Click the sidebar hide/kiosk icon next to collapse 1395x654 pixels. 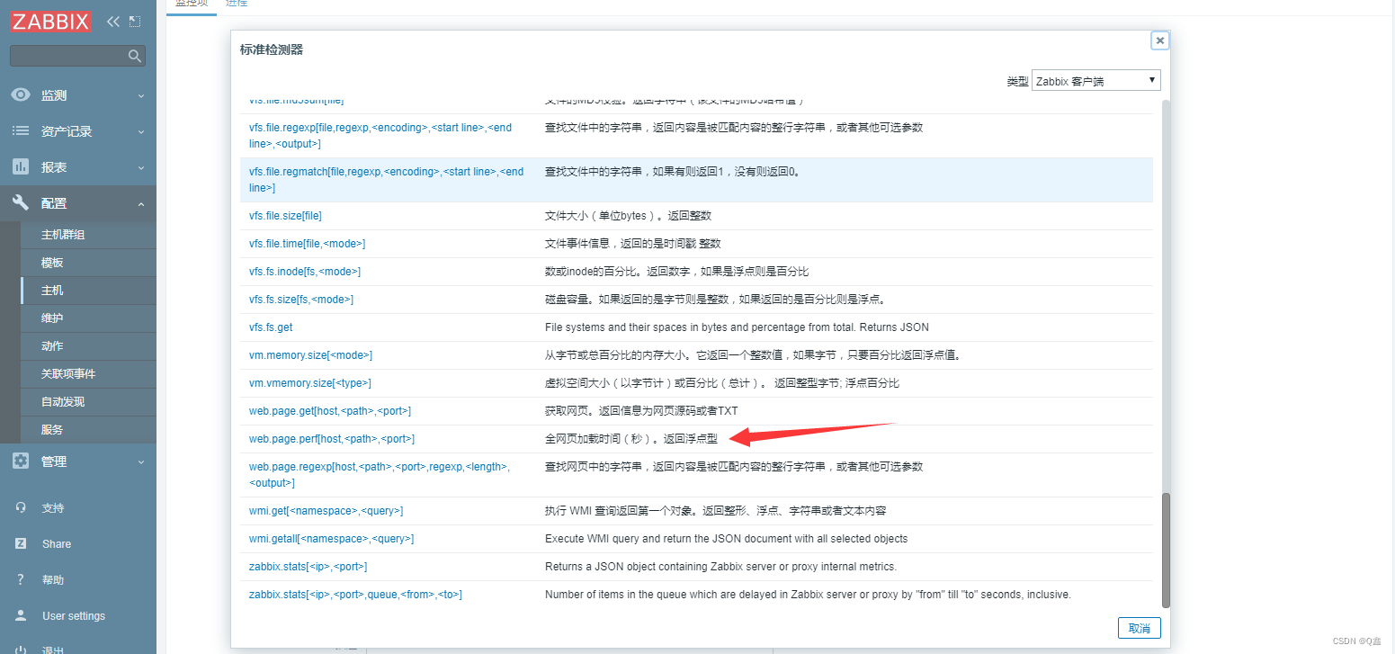[x=135, y=21]
